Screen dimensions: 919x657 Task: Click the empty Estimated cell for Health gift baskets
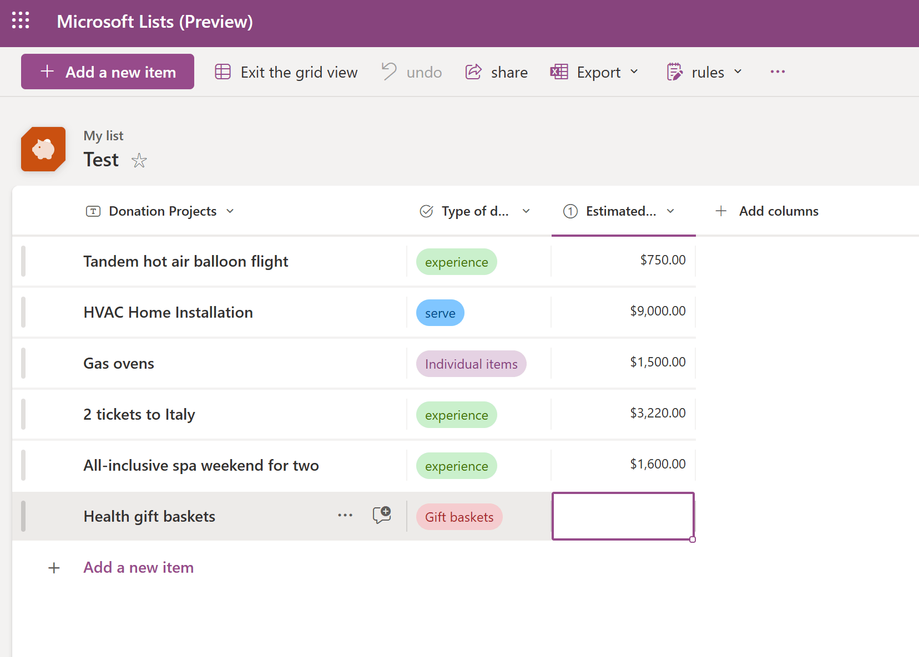pyautogui.click(x=623, y=516)
